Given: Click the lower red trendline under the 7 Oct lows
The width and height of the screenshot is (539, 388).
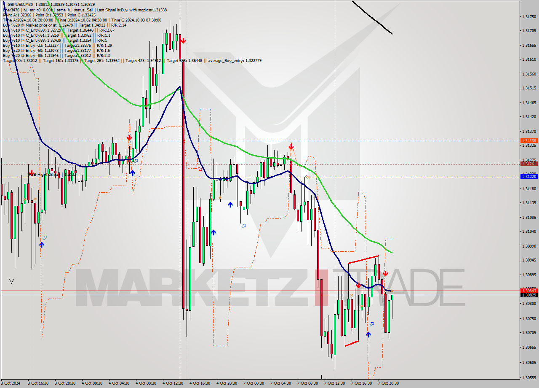Looking at the screenshot, I should [352, 343].
